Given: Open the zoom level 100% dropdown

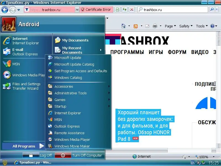Looking at the screenshot, I should pyautogui.click(x=214, y=157).
